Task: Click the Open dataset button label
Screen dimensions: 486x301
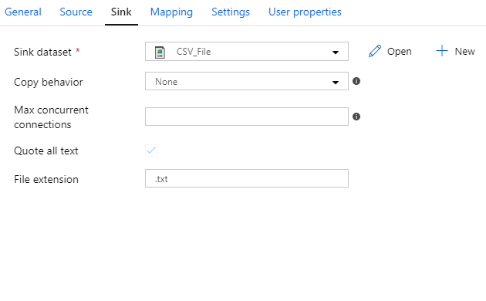Action: pos(400,52)
